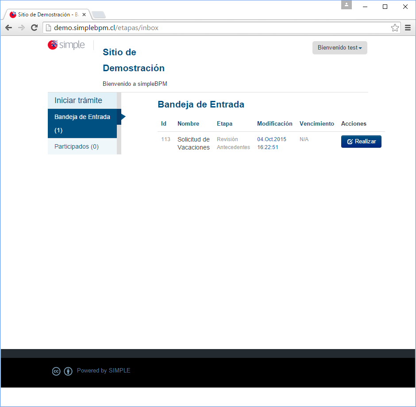
Task: Click the browser back arrow
Action: coord(8,27)
